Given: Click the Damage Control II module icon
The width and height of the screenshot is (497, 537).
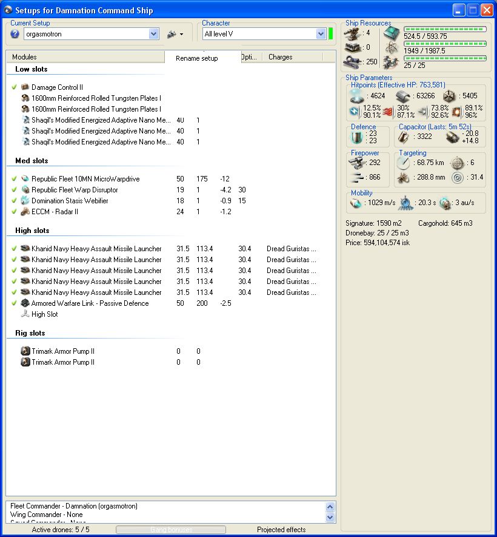Looking at the screenshot, I should (x=25, y=87).
